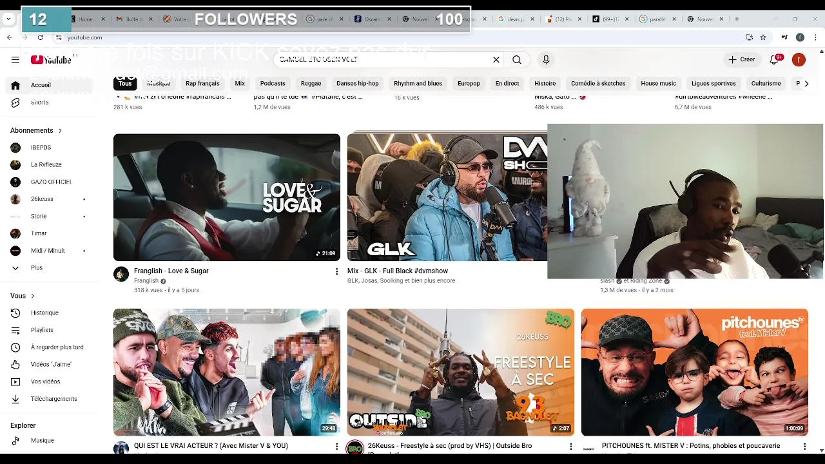Go back in browser history
The width and height of the screenshot is (825, 464).
(x=9, y=37)
